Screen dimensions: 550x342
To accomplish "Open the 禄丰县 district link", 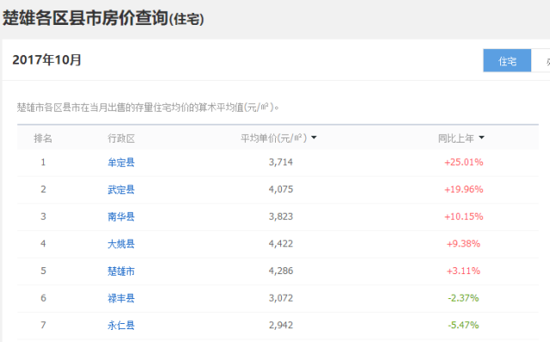I will [x=121, y=298].
